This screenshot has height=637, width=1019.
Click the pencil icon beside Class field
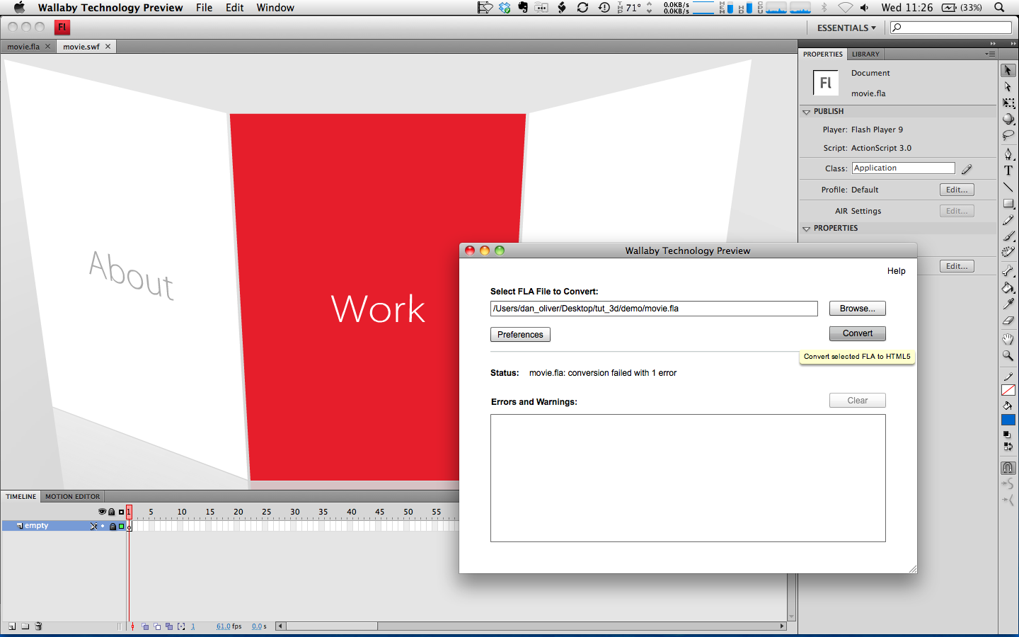pyautogui.click(x=967, y=168)
